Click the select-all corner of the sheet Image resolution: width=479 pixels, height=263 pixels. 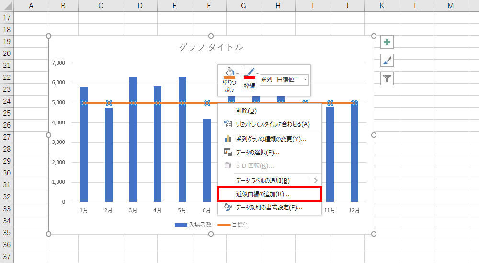[x=7, y=6]
